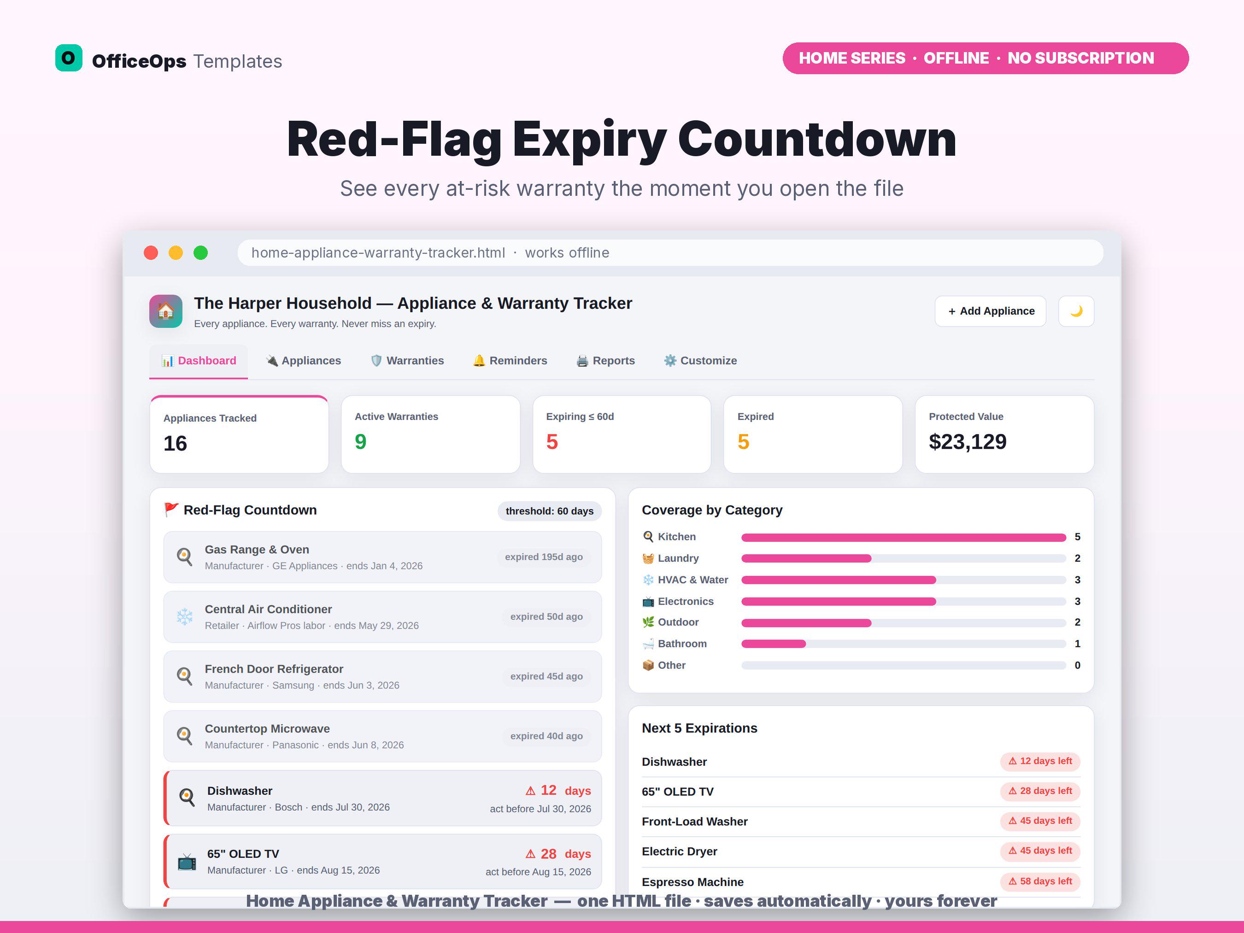
Task: Select the Customize tab
Action: pos(700,361)
